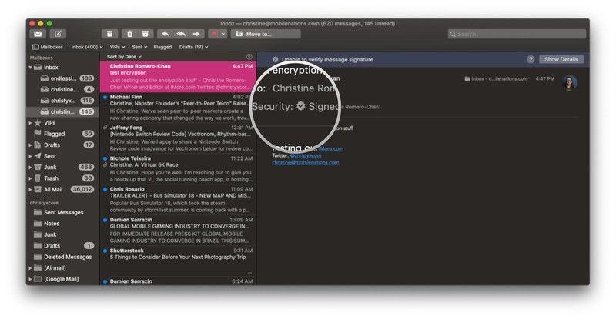Screen dimensions: 616x319
Task: Open the Michael Finn email
Action: point(179,108)
